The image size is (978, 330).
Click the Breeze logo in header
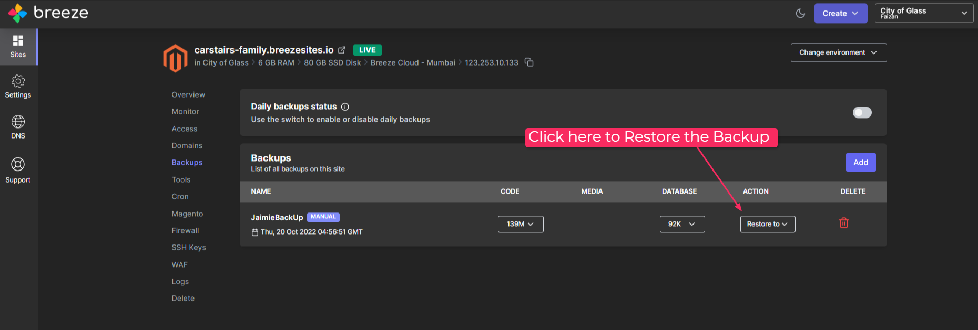[x=48, y=13]
